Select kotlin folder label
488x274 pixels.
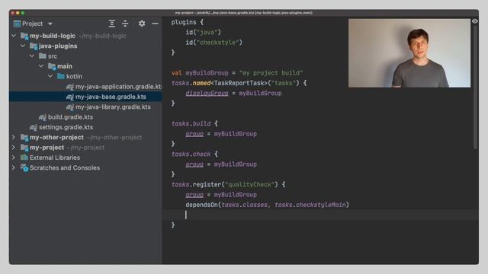[x=74, y=76]
